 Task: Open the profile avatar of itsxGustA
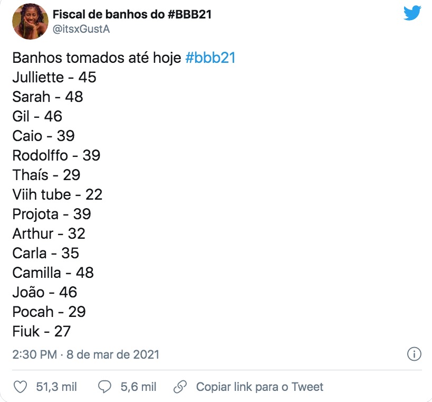(31, 22)
